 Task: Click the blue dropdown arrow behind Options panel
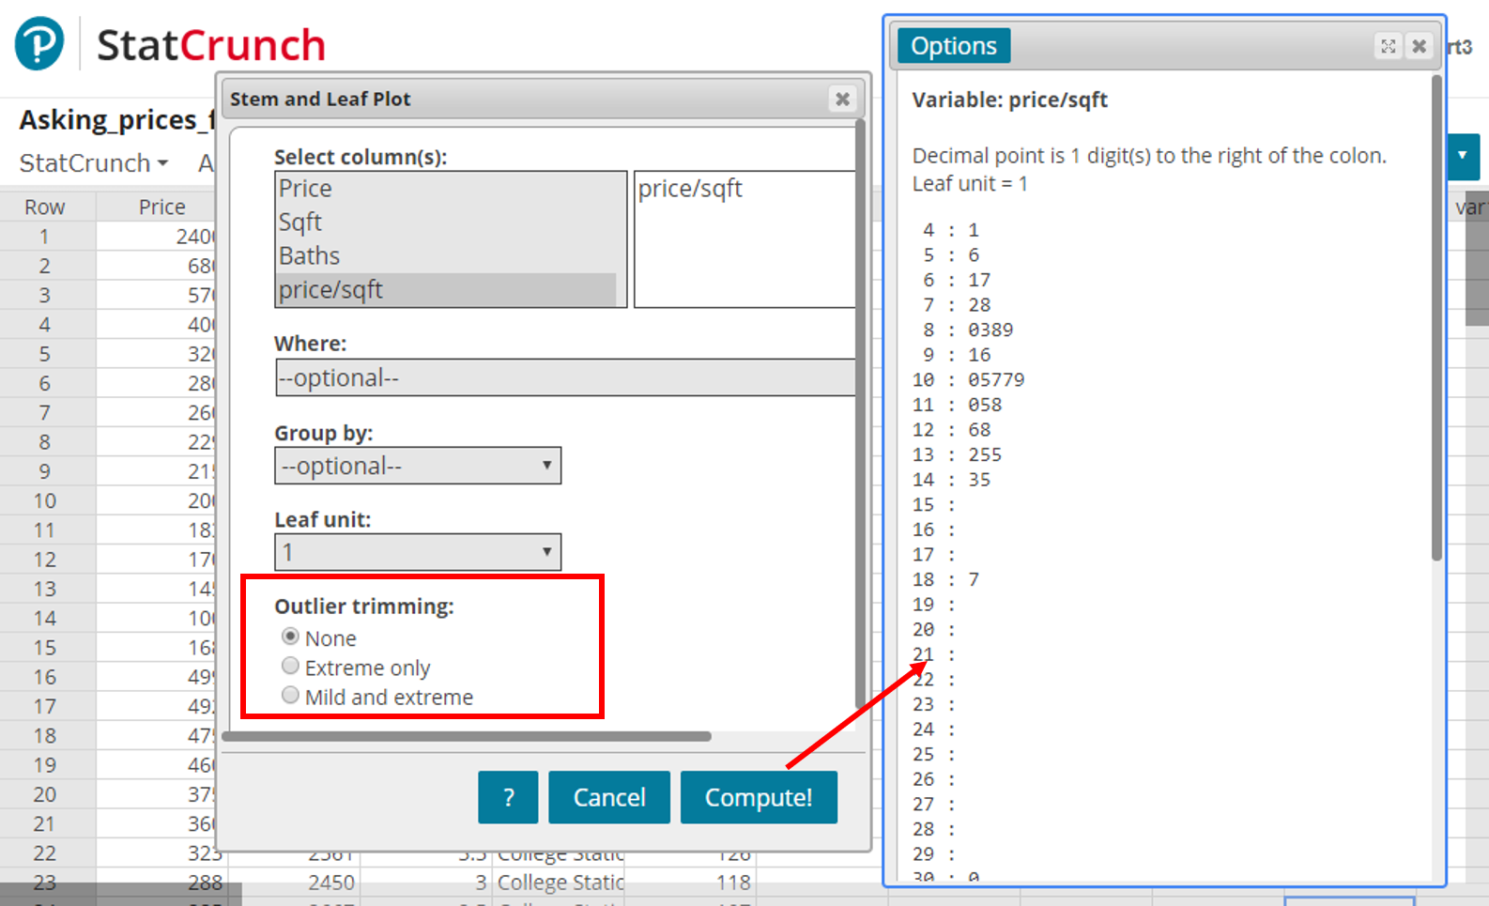1463,156
